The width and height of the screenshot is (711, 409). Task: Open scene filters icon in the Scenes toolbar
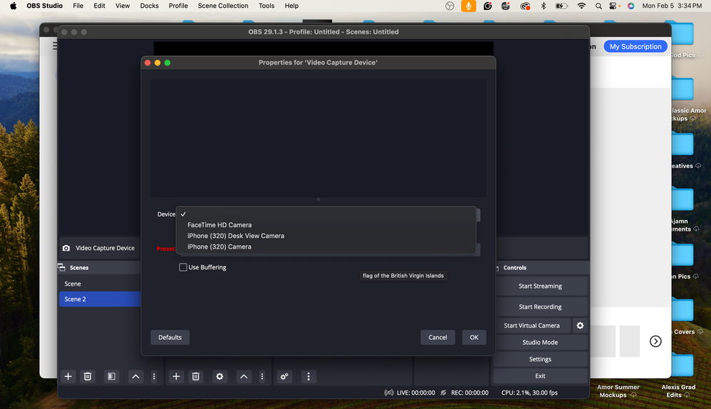pos(112,376)
